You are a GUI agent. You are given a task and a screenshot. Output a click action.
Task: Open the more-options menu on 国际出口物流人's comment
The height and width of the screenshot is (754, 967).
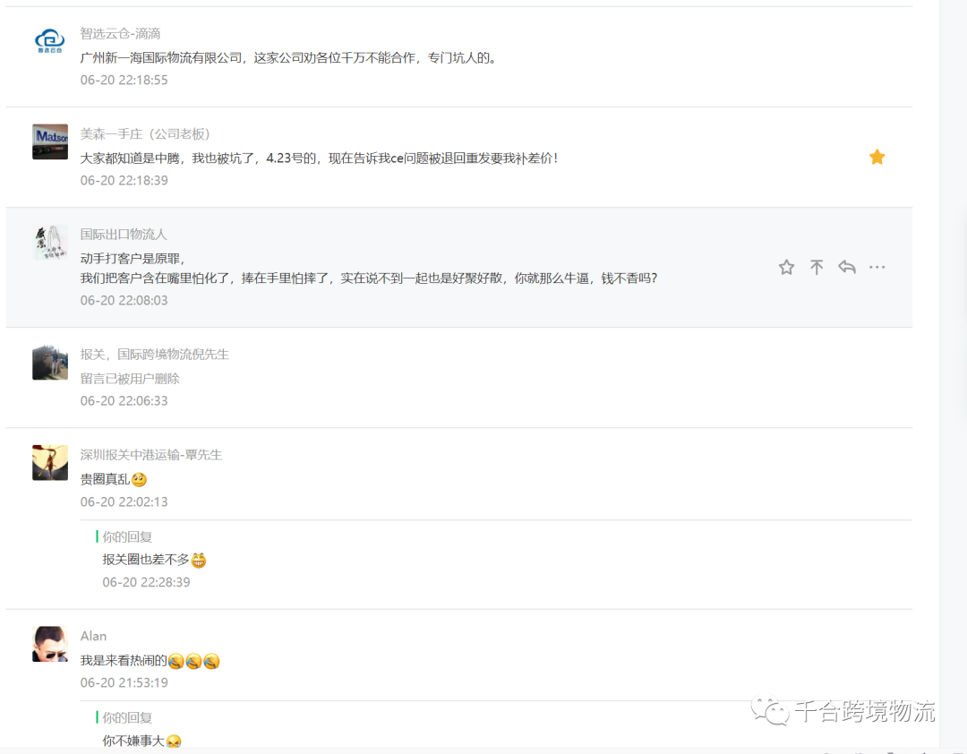(x=877, y=266)
